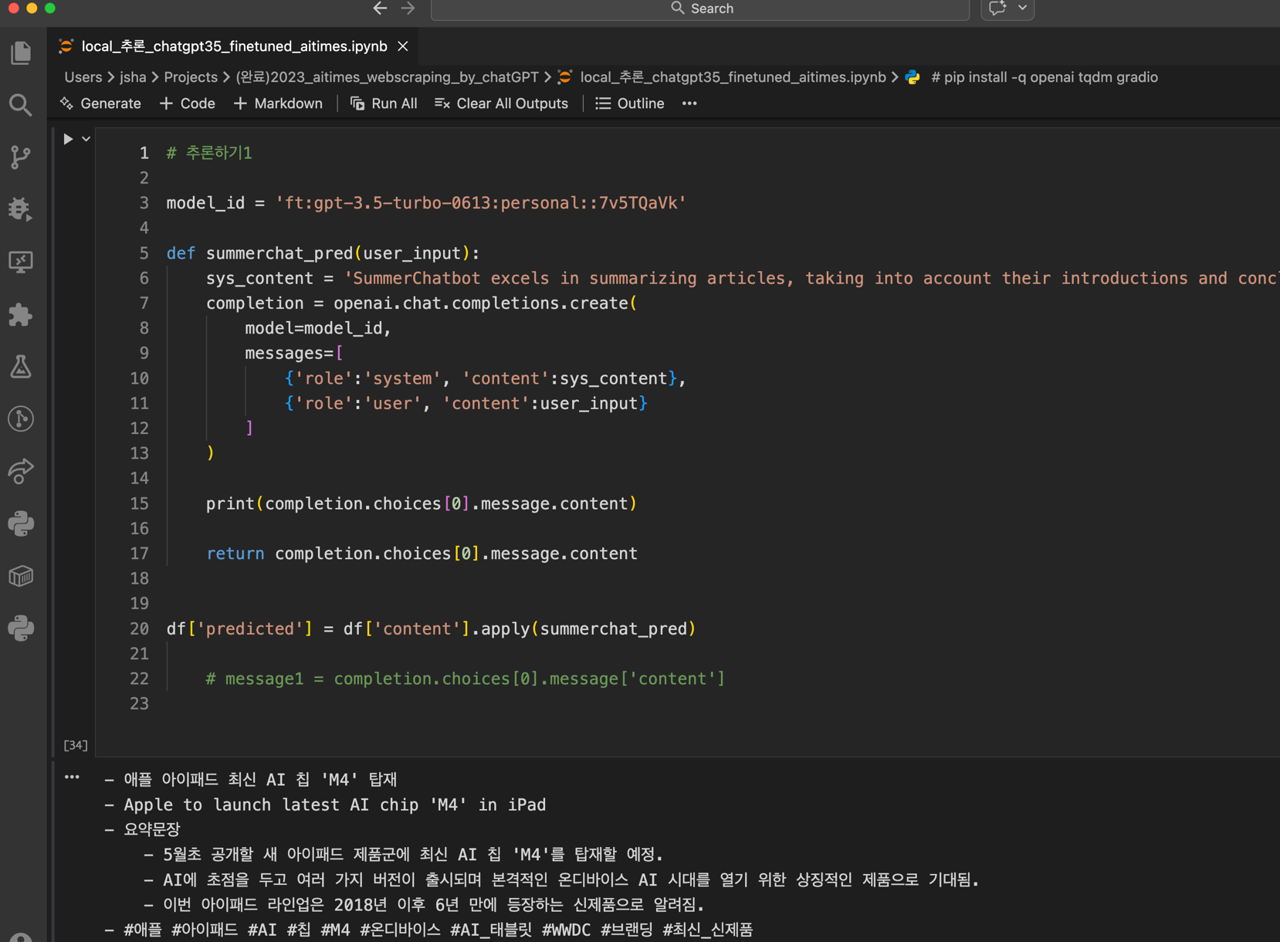Viewport: 1280px width, 942px height.
Task: Open the Copilot chat icon
Action: pos(997,8)
